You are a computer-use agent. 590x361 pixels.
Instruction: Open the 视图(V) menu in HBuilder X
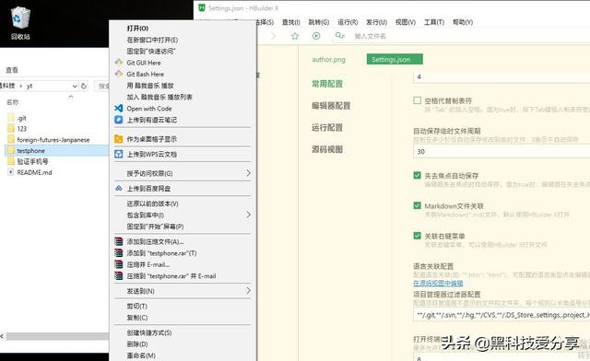pos(406,22)
